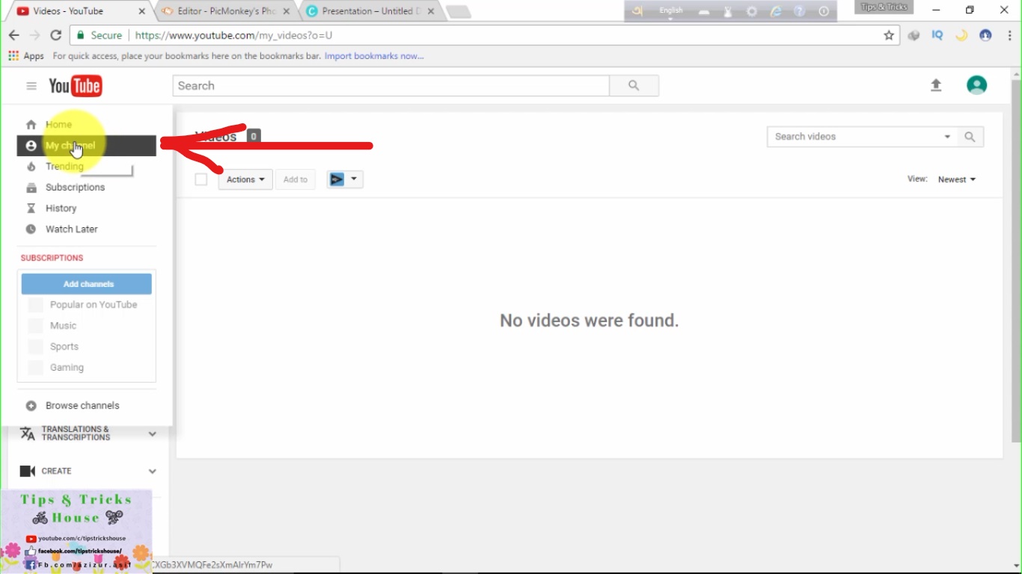Viewport: 1022px width, 574px height.
Task: Open Popular on YouTube channel
Action: point(87,305)
